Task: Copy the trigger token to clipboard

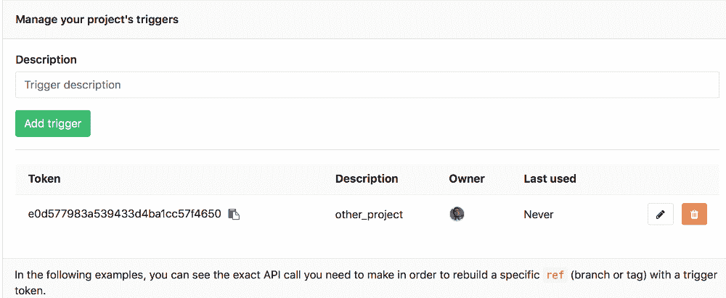Action: click(x=234, y=214)
